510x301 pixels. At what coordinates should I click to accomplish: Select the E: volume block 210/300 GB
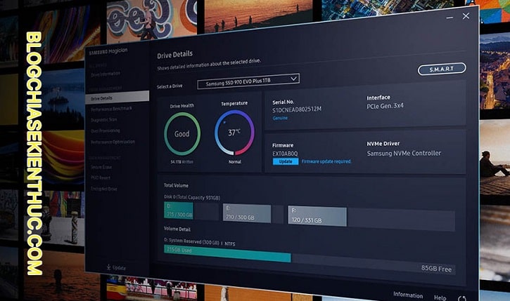(247, 213)
